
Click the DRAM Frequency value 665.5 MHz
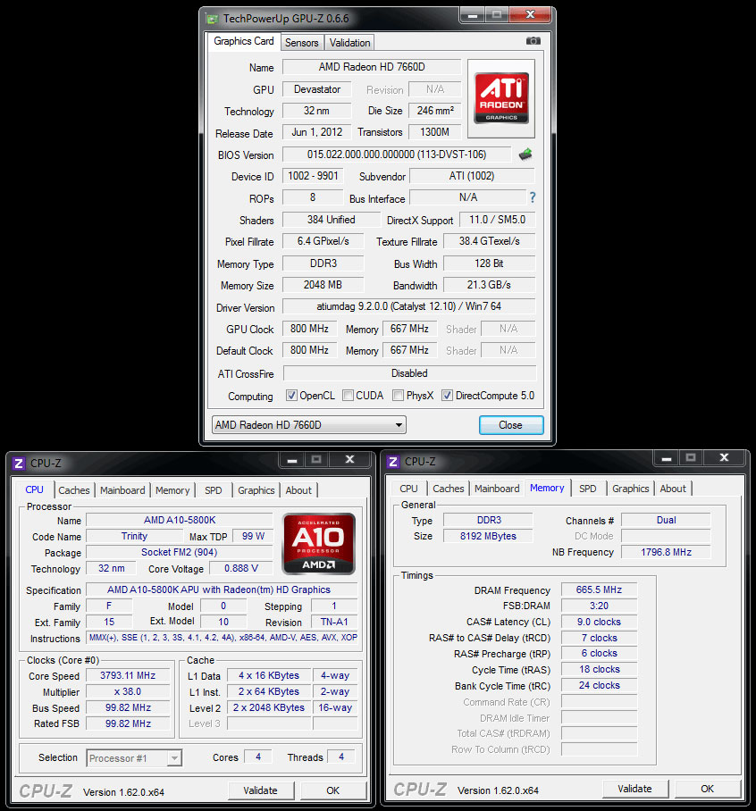pyautogui.click(x=600, y=590)
